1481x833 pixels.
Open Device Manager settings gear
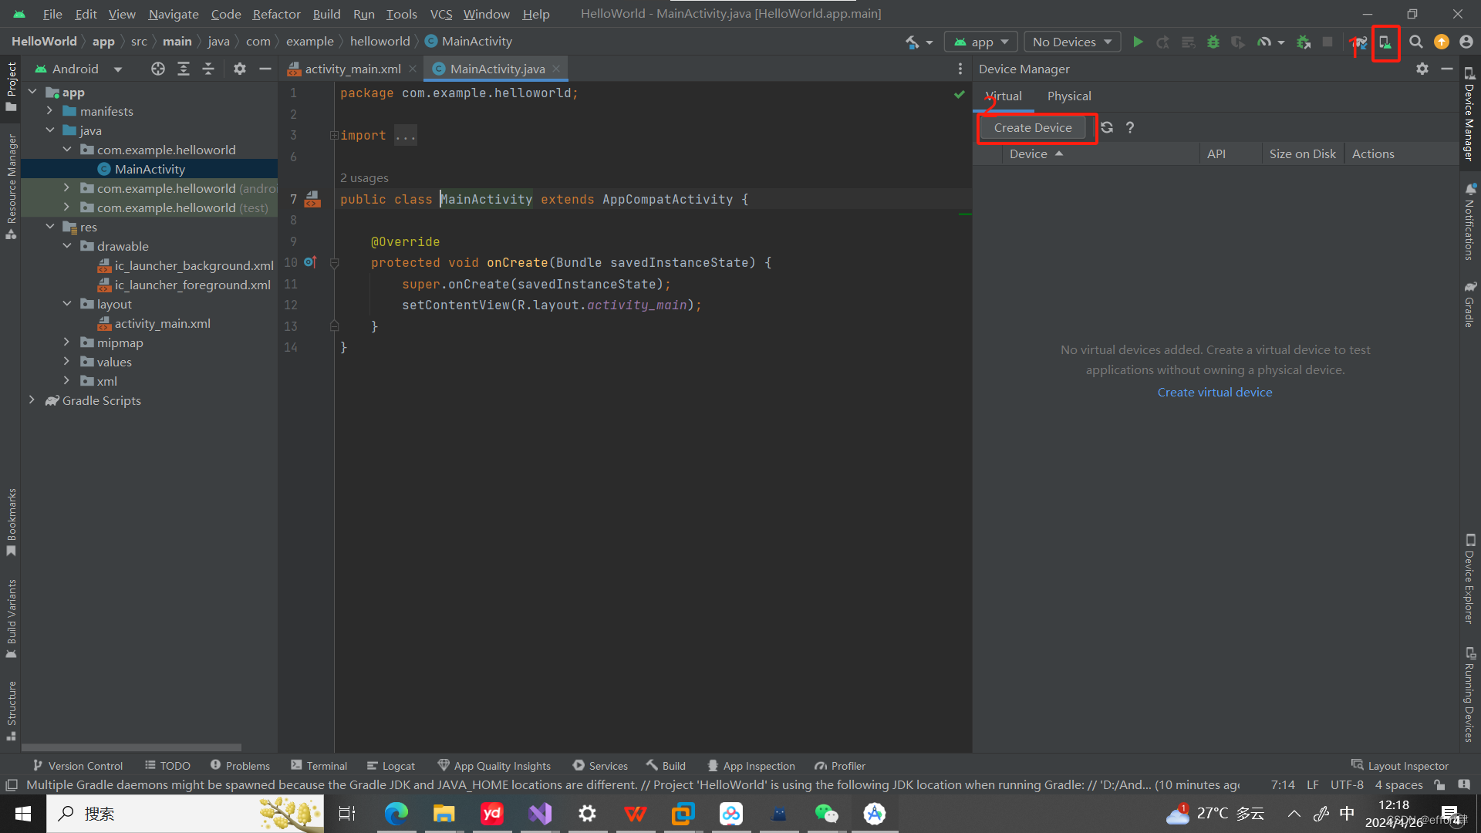coord(1422,69)
